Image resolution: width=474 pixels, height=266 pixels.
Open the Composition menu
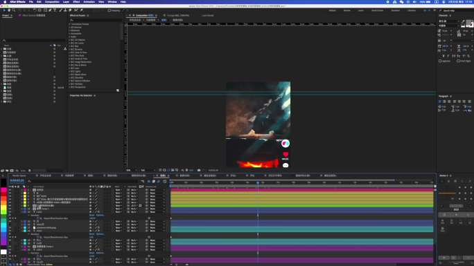(52, 2)
